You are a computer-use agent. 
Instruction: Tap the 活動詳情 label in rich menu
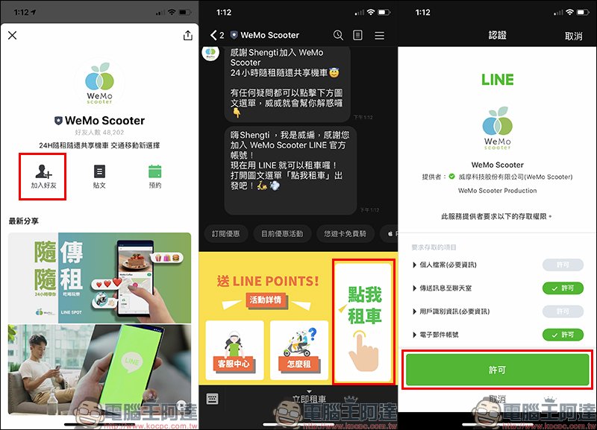click(x=266, y=300)
